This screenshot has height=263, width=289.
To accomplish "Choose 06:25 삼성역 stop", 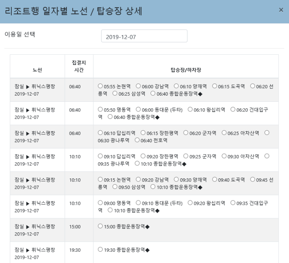I will [x=115, y=93].
